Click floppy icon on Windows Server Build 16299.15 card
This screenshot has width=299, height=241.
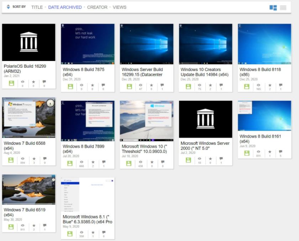pos(129,86)
